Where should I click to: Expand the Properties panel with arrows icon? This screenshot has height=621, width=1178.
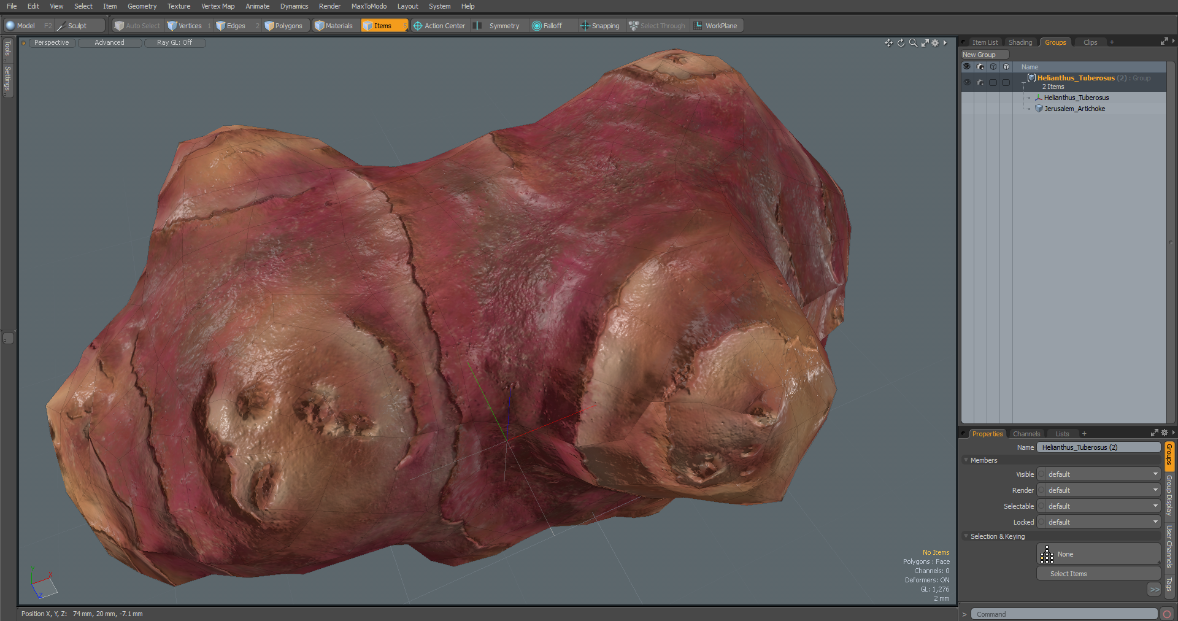1154,433
